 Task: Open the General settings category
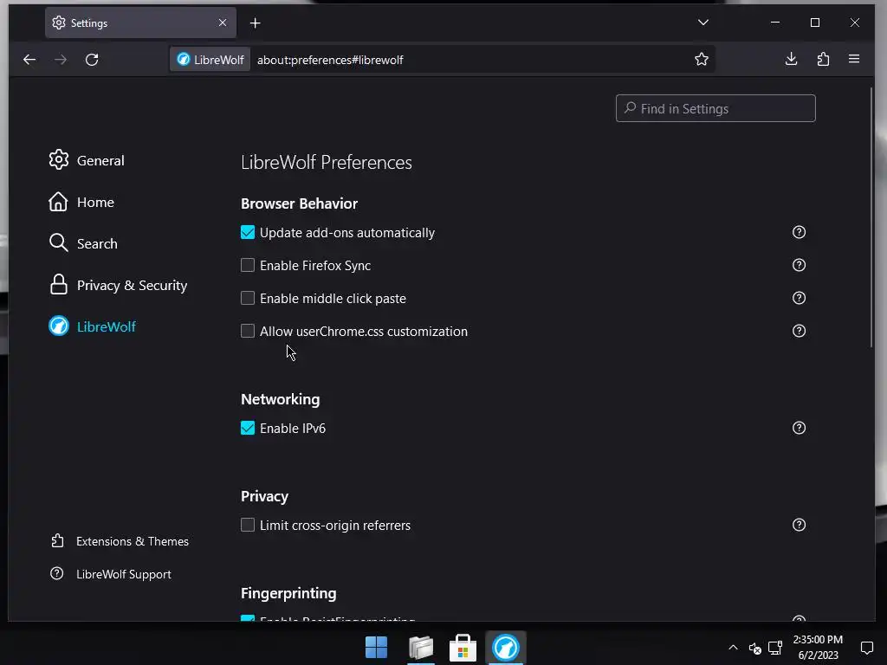point(87,160)
